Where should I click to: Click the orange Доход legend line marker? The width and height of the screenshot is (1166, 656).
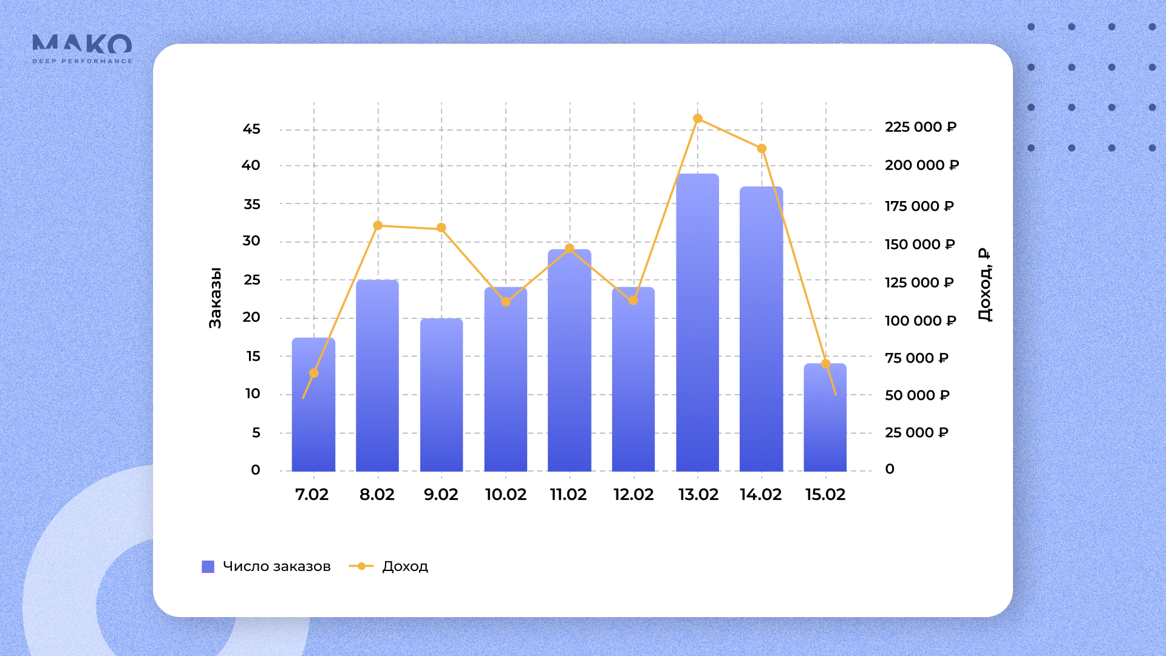361,566
